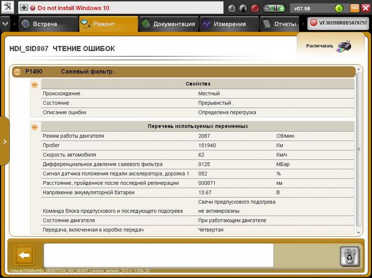Expand the left side panel arrow
The height and width of the screenshot is (278, 372).
[x=5, y=142]
